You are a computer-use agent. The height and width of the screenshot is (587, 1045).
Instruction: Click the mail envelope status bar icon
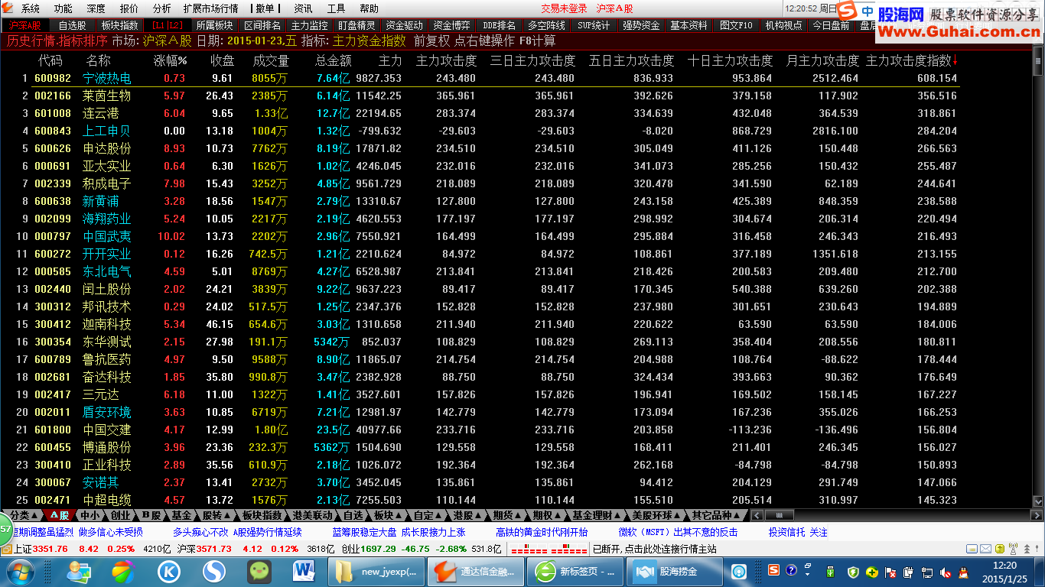986,549
